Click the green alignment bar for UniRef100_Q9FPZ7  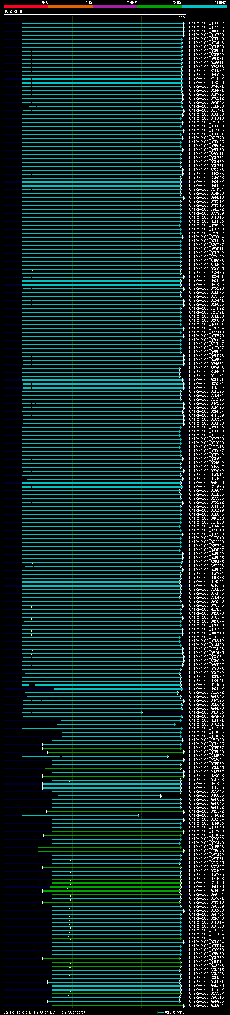coord(112,748)
